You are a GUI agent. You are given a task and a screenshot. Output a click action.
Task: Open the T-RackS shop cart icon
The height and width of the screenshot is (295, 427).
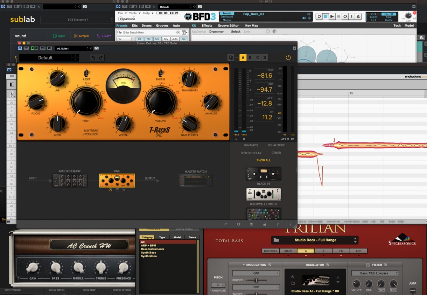(251, 224)
